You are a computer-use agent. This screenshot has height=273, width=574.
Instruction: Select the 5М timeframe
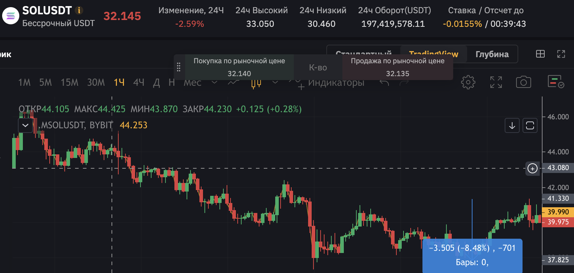tap(45, 83)
